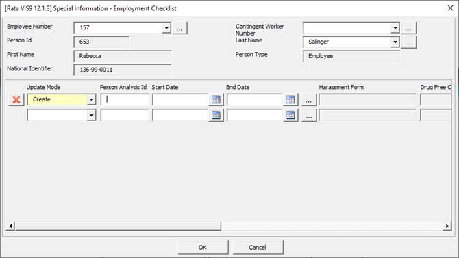Click the Person Id field showing 653
The width and height of the screenshot is (459, 258).
[x=101, y=42]
